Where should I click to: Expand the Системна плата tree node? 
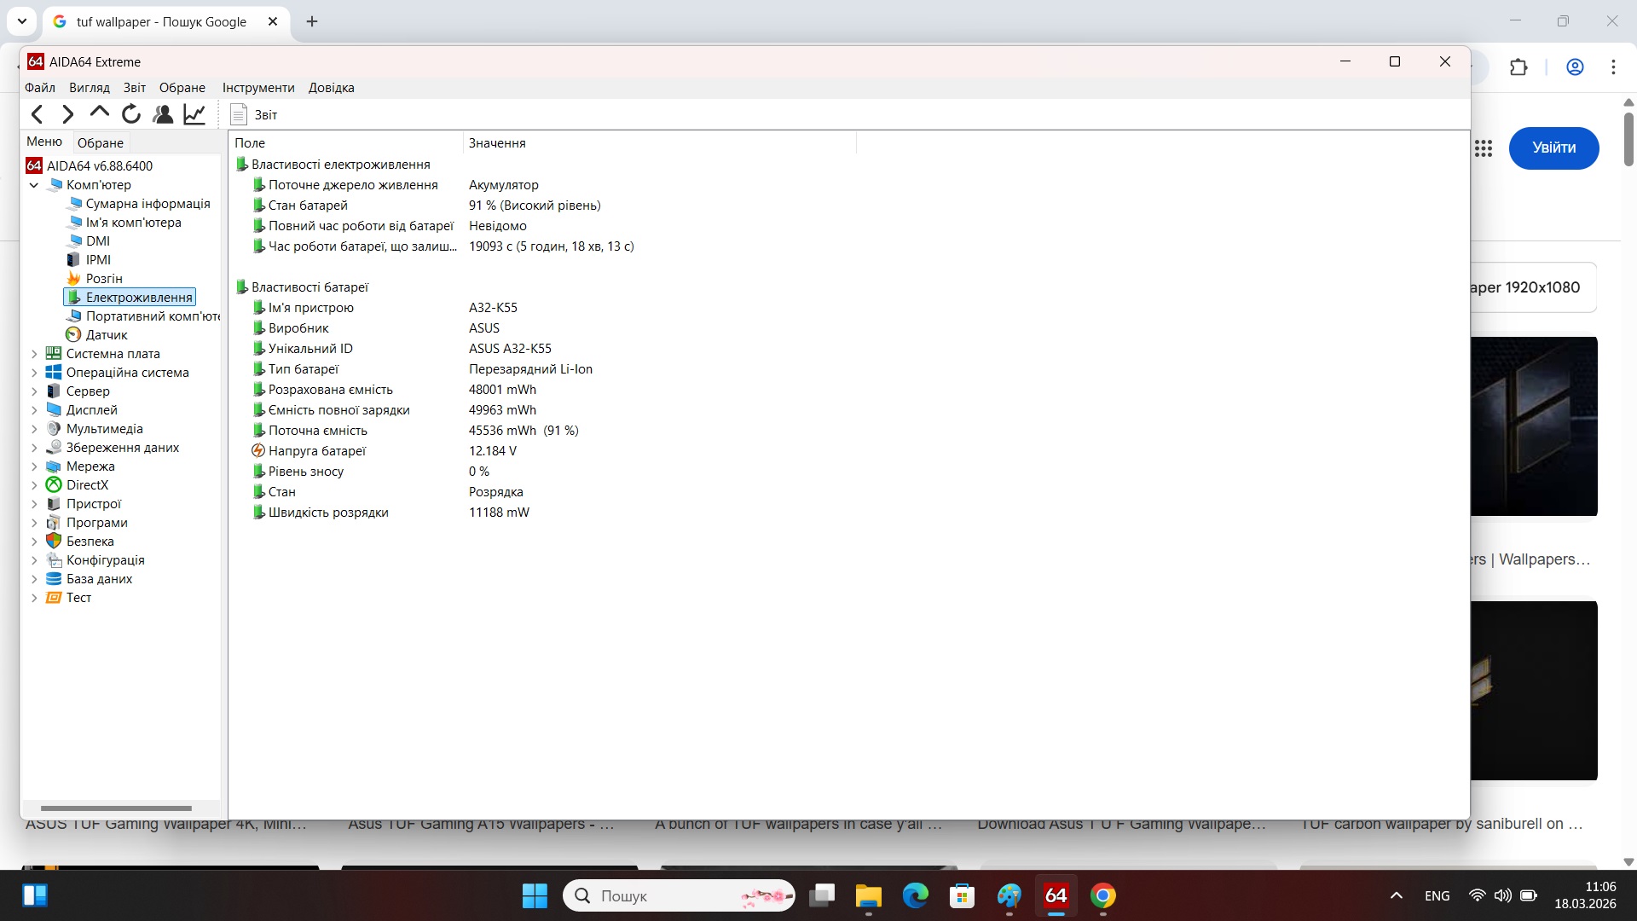(32, 353)
